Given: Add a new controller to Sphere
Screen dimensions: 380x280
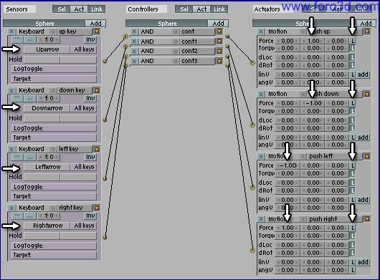Looking at the screenshot, I should point(218,24).
